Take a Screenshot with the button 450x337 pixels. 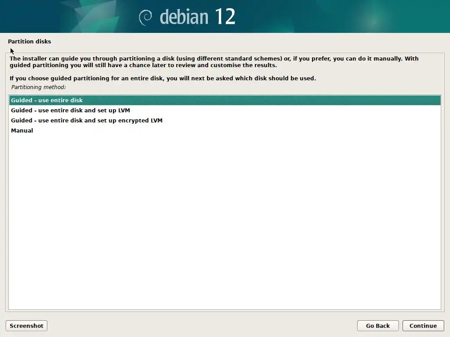pyautogui.click(x=26, y=326)
